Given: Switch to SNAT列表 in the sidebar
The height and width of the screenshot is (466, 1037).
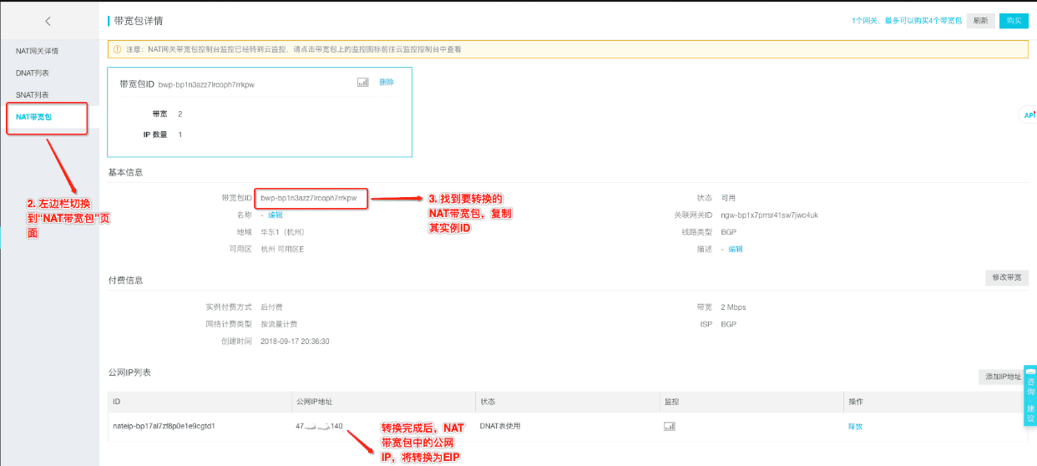Looking at the screenshot, I should (33, 94).
